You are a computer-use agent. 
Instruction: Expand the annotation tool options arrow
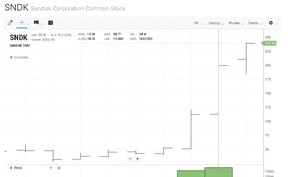coord(42,24)
